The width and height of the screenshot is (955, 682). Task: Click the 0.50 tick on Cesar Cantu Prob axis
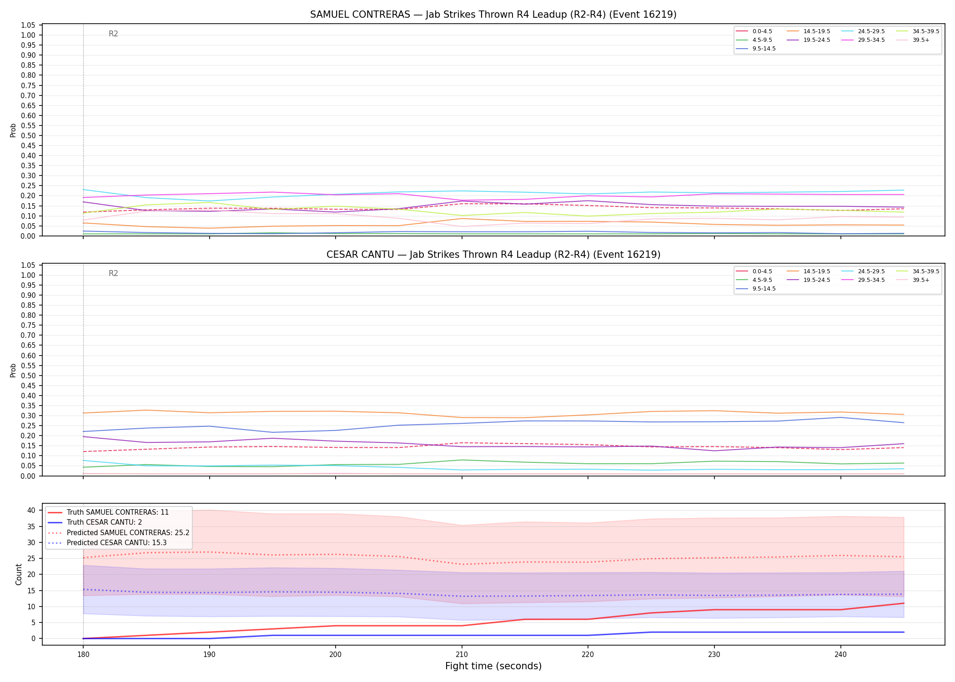[28, 376]
